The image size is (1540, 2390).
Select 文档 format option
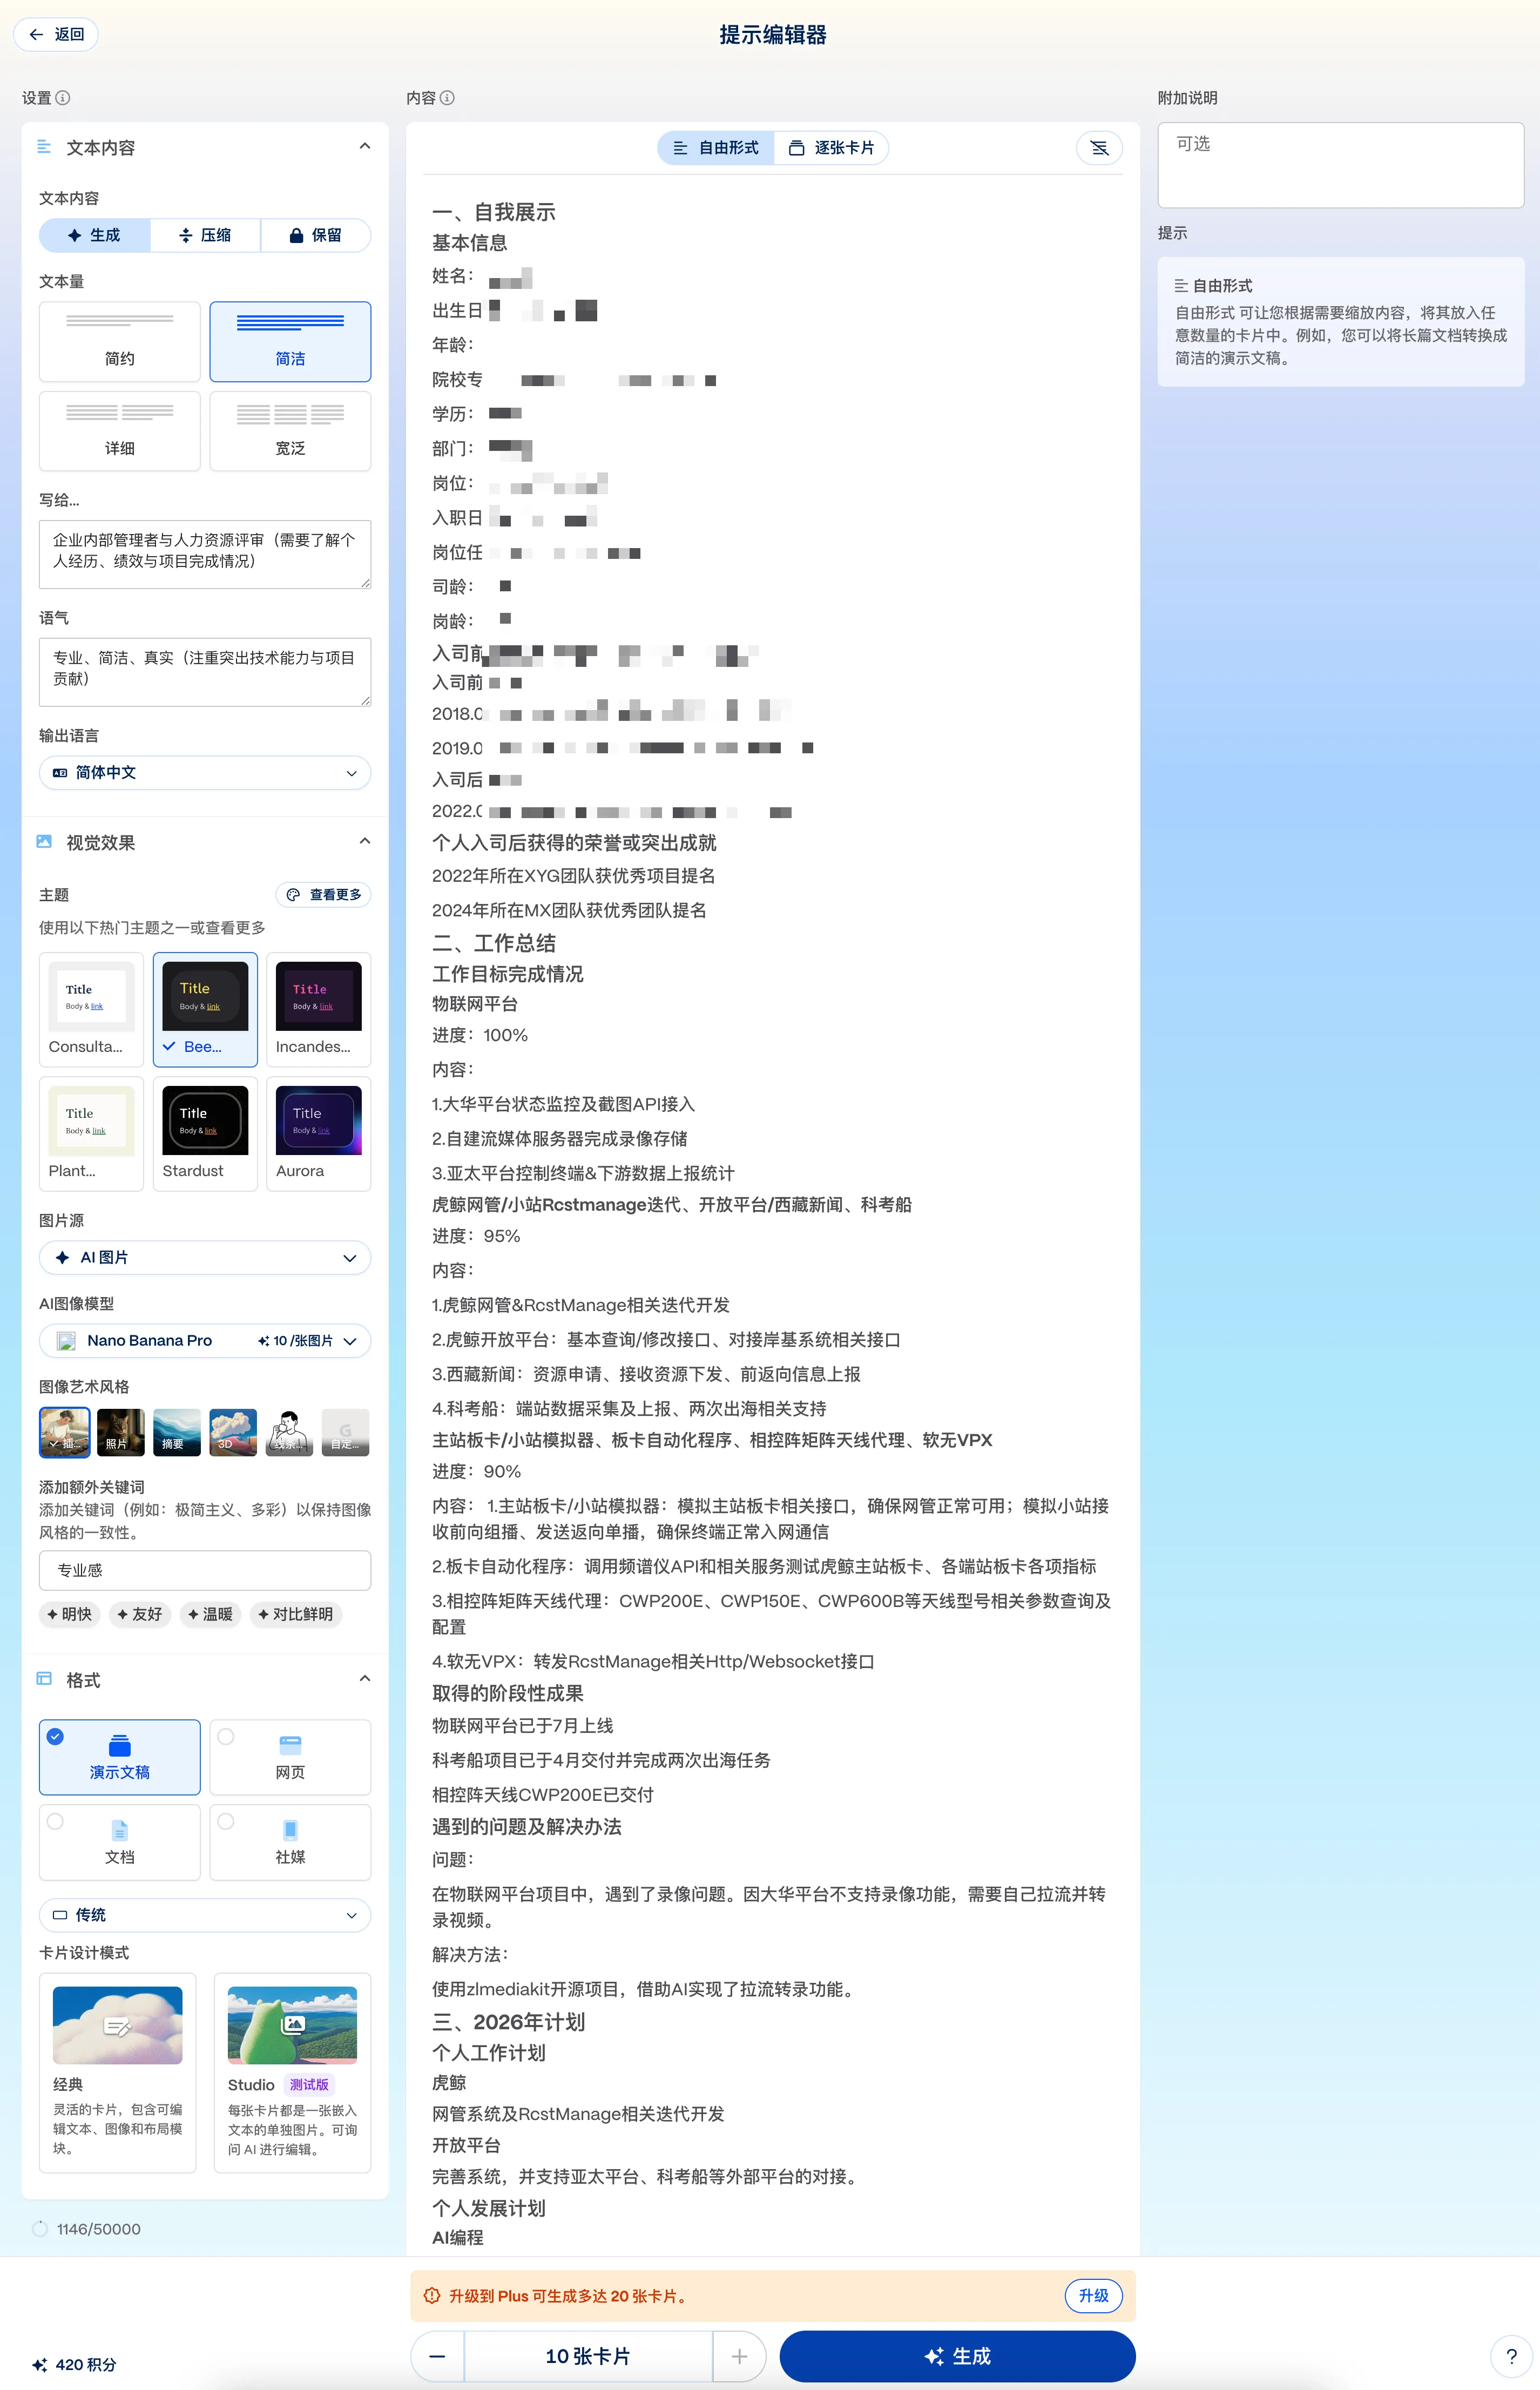click(120, 1842)
